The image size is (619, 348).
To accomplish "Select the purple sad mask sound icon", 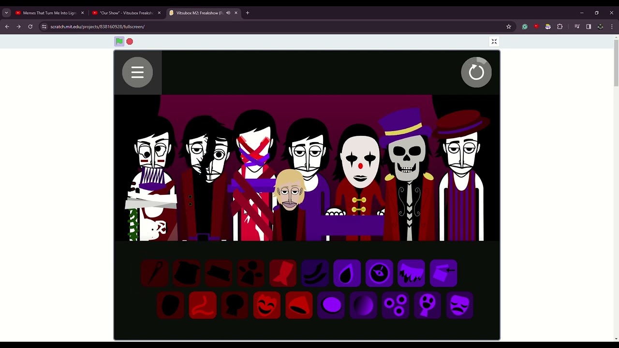I will pos(459,305).
